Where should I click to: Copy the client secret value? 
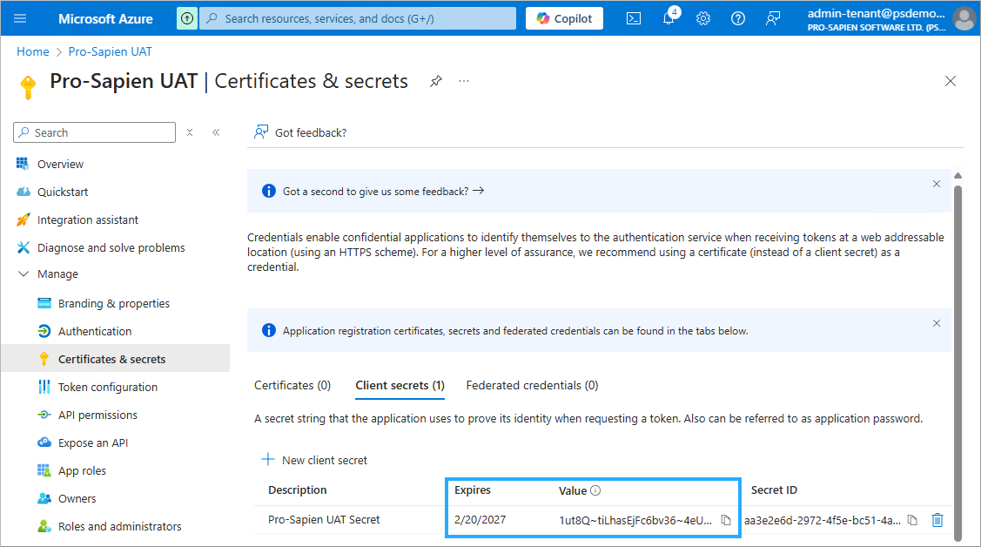tap(726, 520)
